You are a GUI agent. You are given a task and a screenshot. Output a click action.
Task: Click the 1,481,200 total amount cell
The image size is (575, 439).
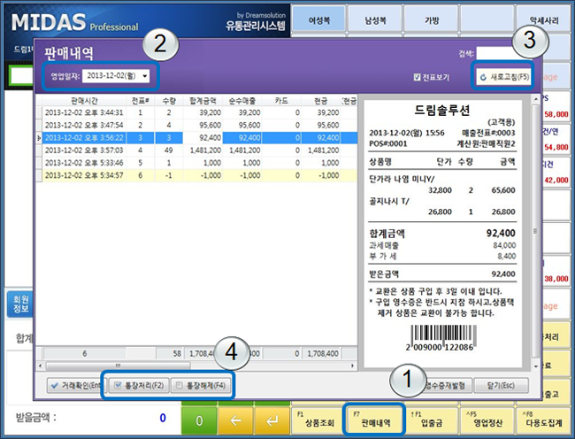point(203,150)
